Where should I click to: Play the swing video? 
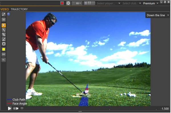tap(9, 108)
